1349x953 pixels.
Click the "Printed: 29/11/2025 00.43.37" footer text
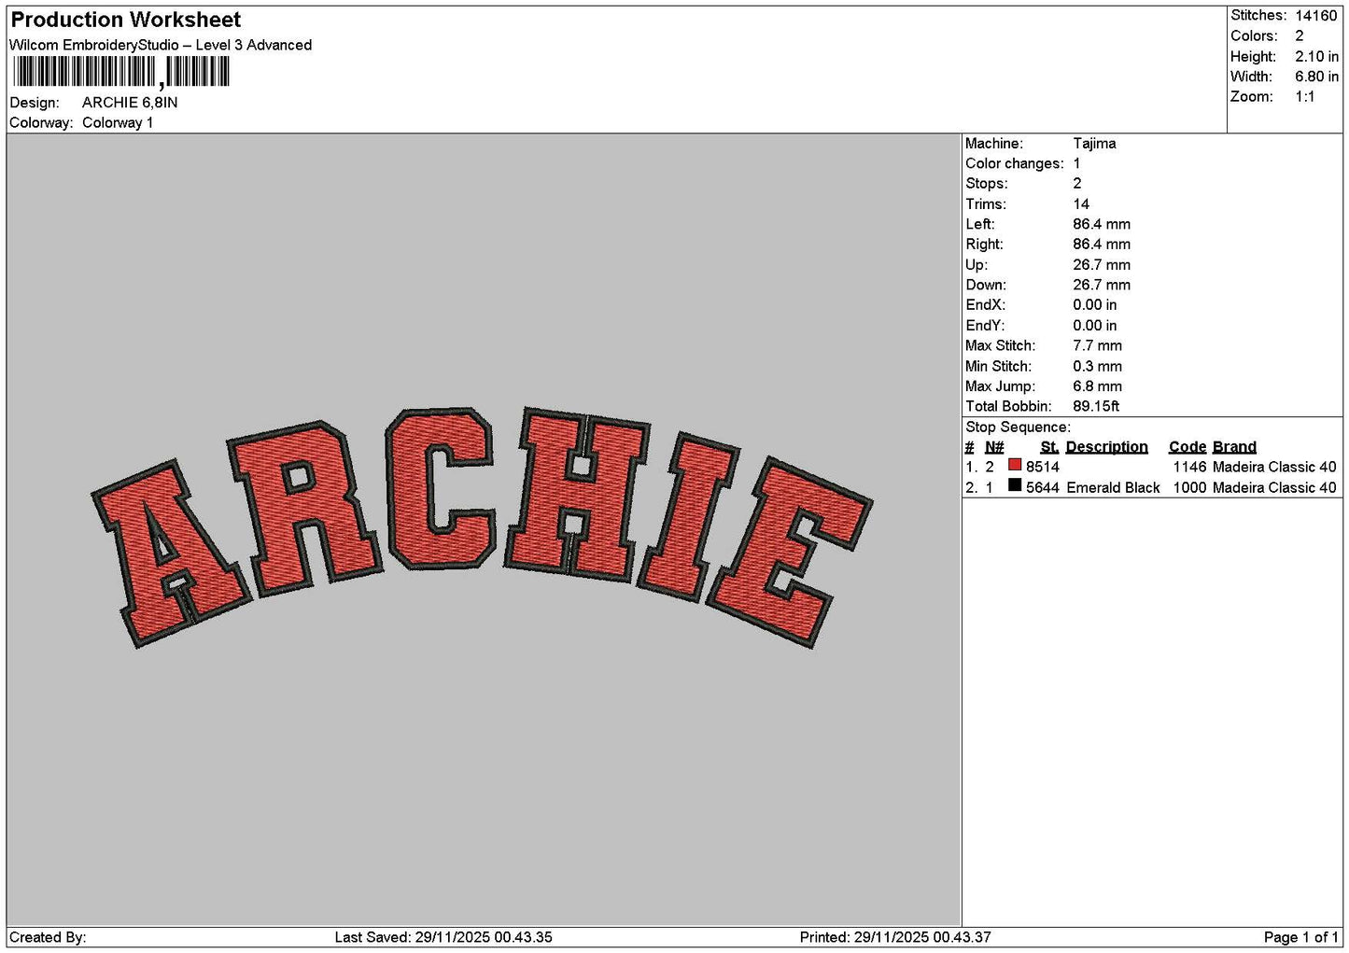tap(895, 937)
